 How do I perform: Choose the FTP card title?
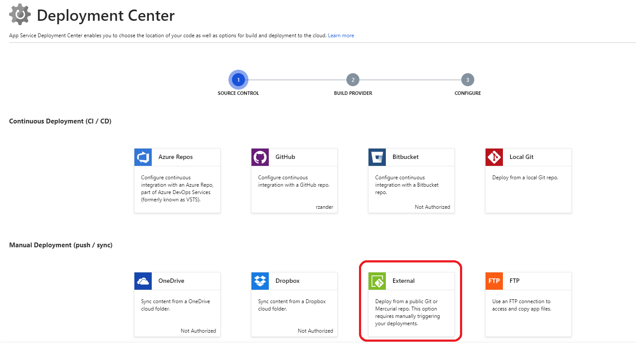[x=515, y=281]
